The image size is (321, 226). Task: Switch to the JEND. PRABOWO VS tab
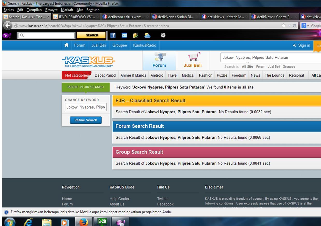tap(76, 17)
